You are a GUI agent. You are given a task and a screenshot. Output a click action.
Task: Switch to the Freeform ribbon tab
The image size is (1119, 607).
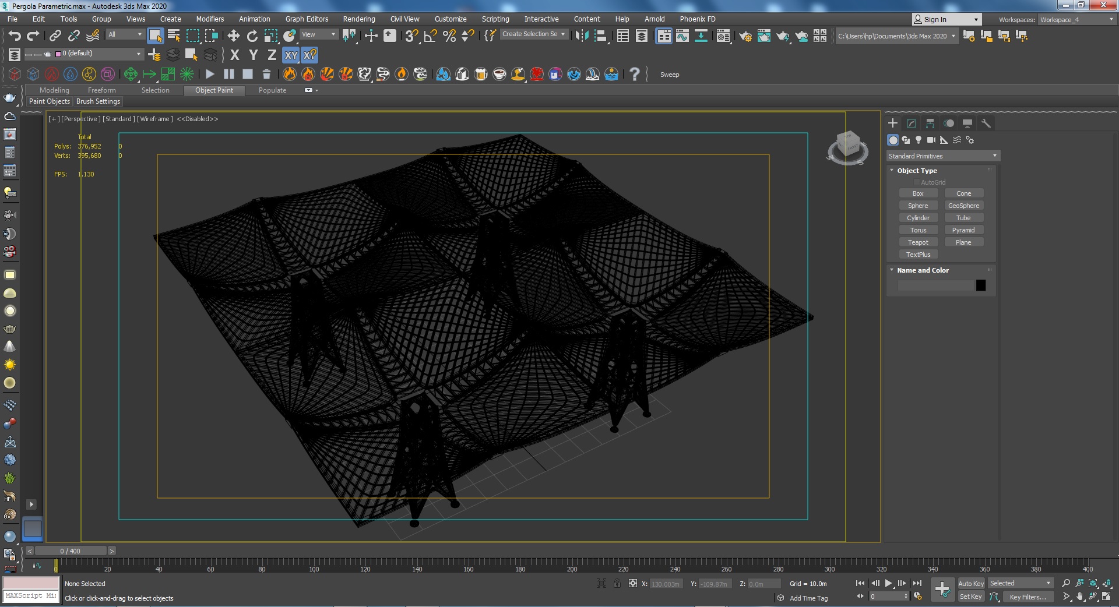(101, 90)
